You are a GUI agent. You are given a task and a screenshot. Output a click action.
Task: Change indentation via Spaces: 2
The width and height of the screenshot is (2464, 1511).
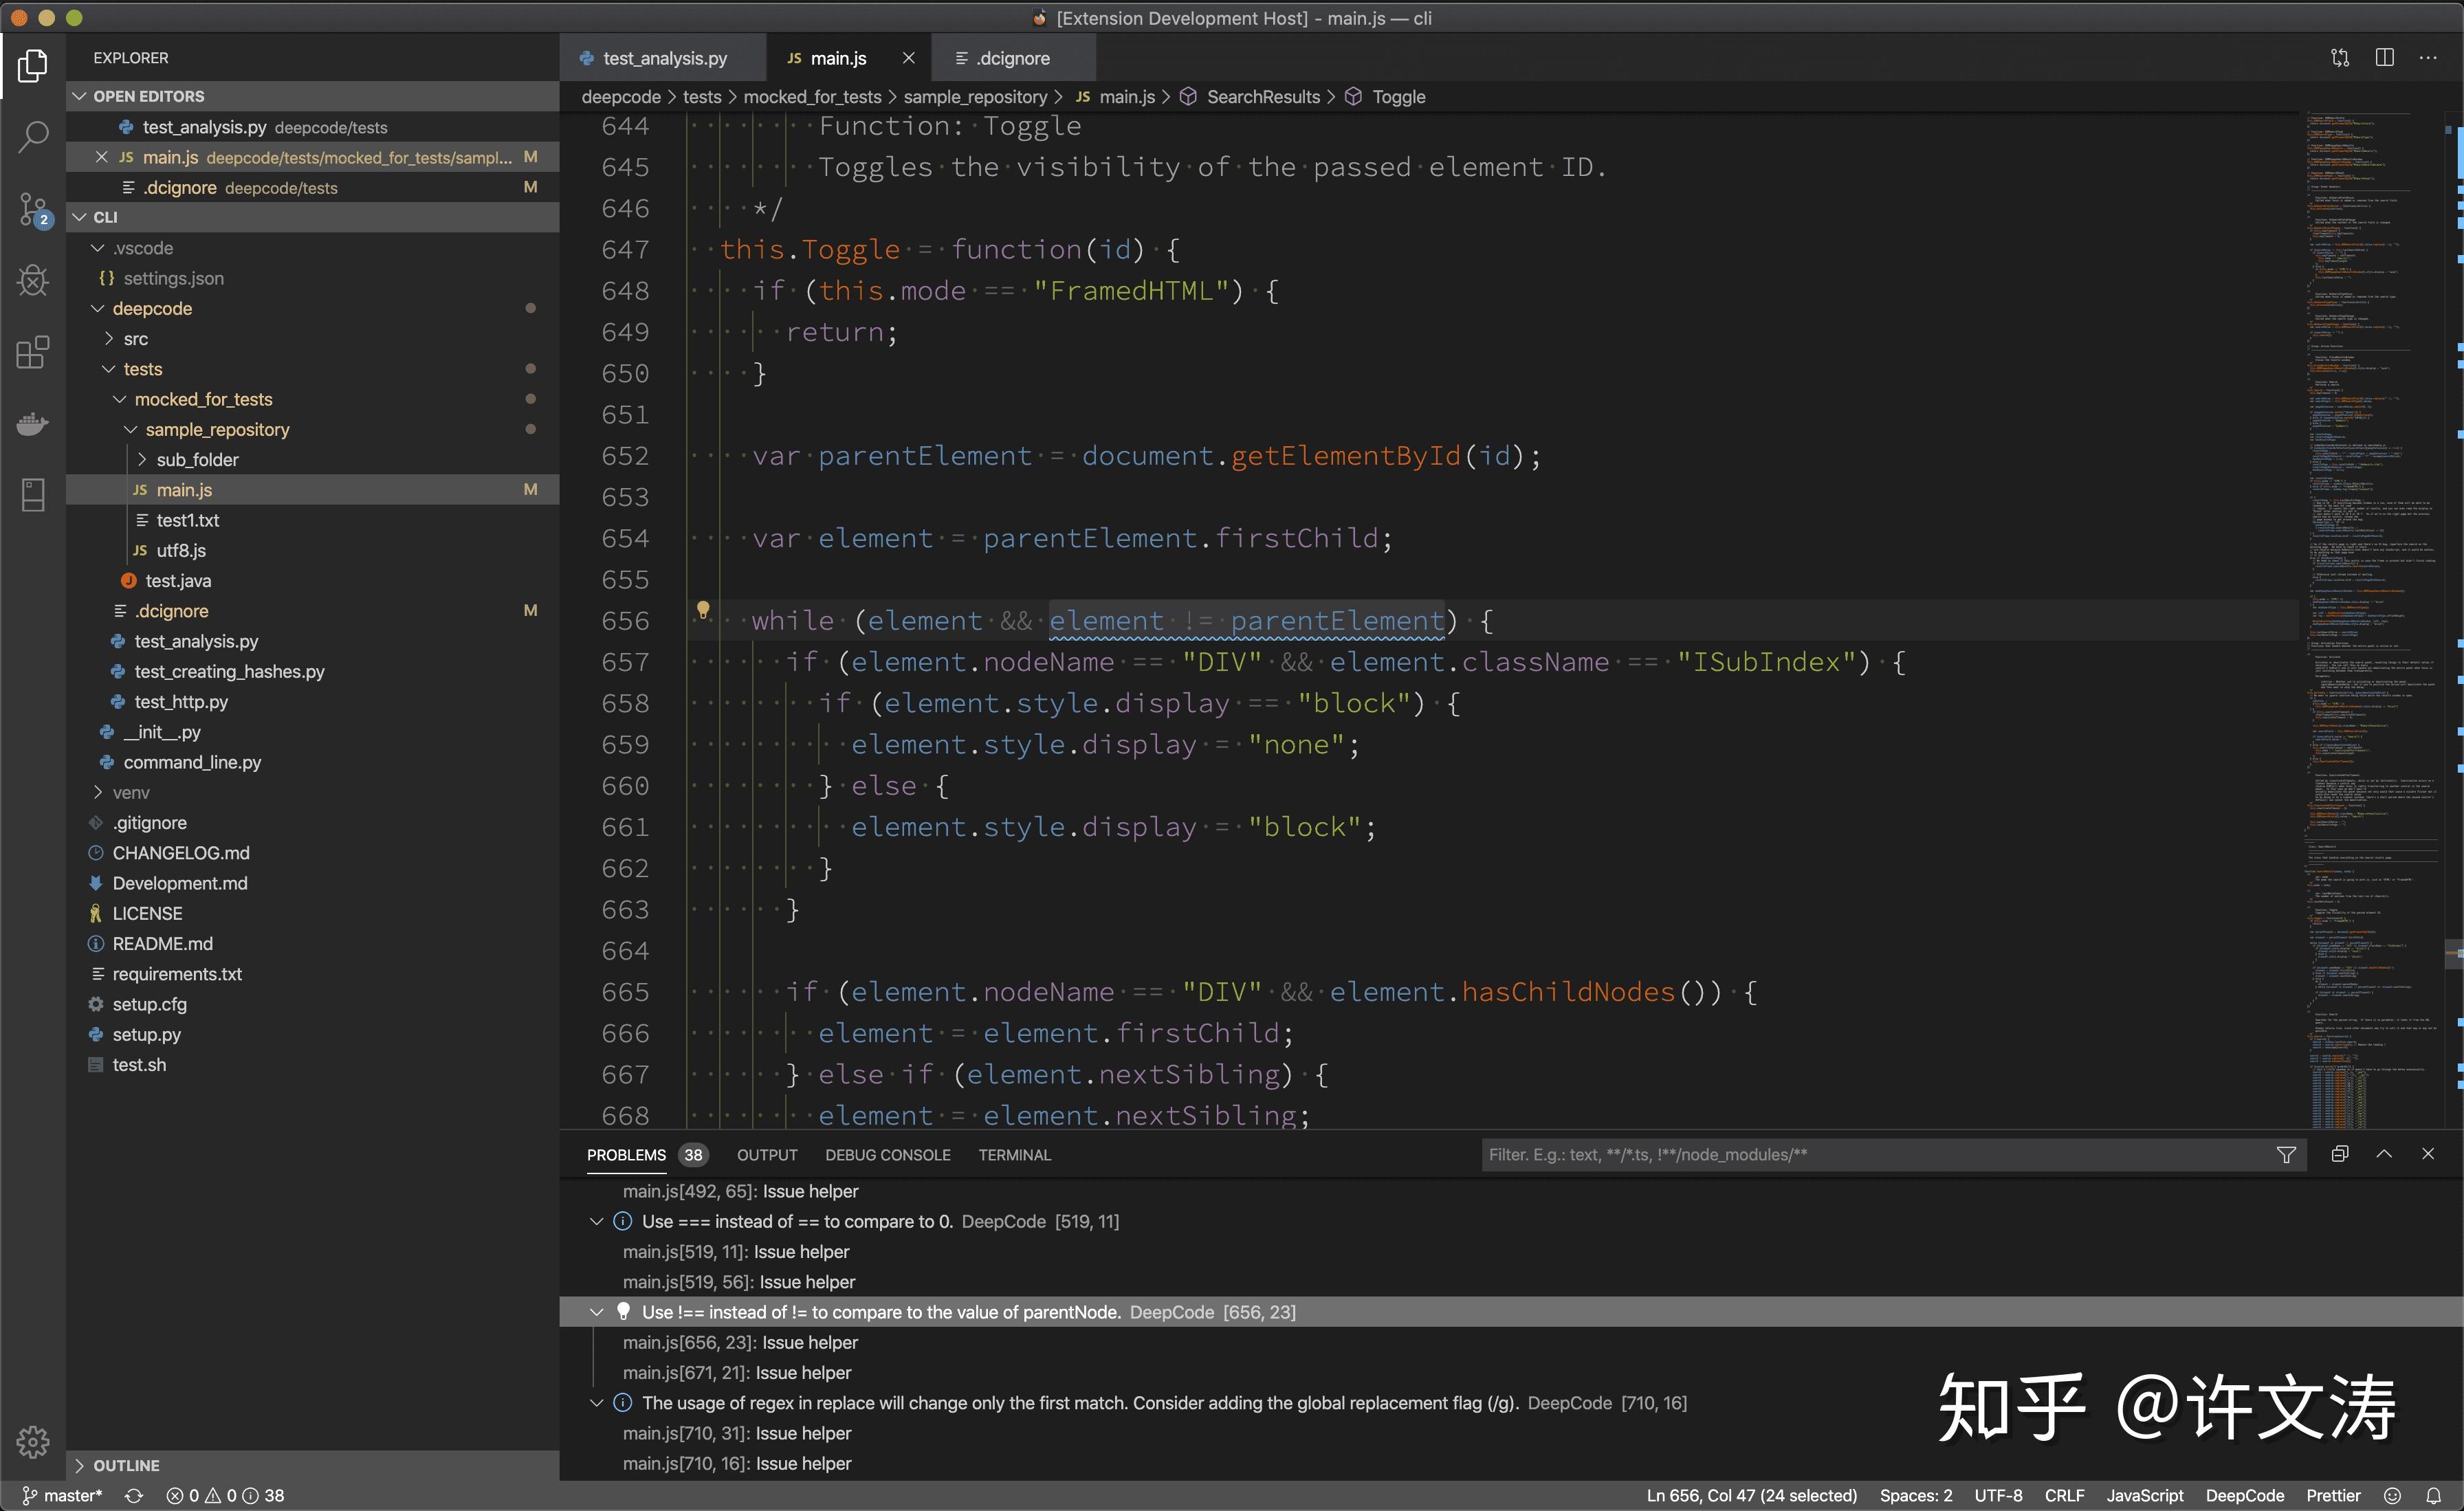[x=1915, y=1496]
